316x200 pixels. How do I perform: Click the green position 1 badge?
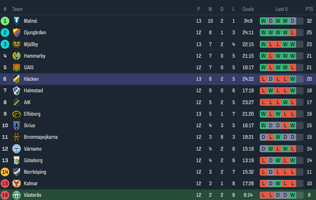5,21
